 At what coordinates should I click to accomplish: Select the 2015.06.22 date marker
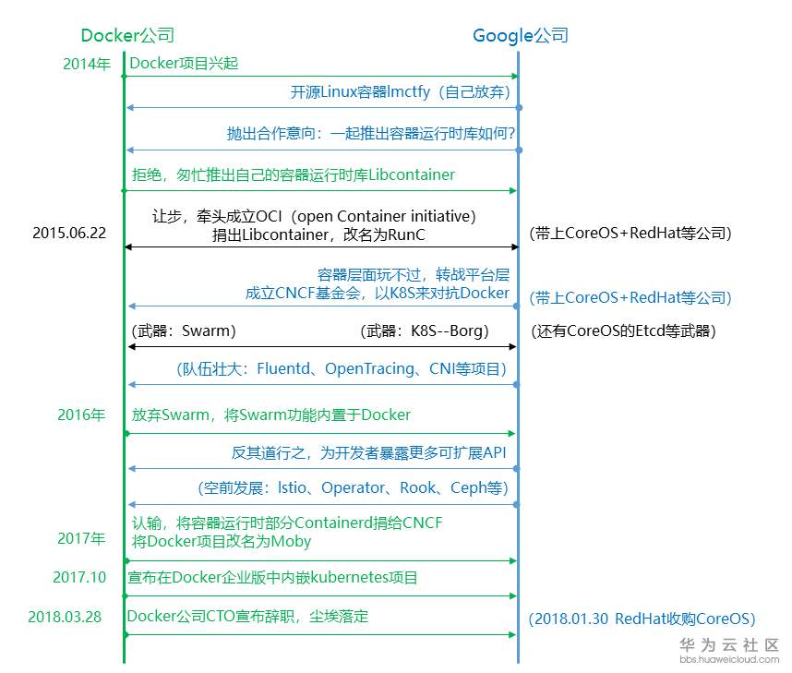point(68,233)
